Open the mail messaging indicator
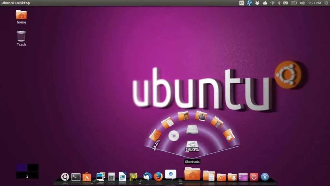The height and width of the screenshot is (186, 330). pyautogui.click(x=286, y=3)
